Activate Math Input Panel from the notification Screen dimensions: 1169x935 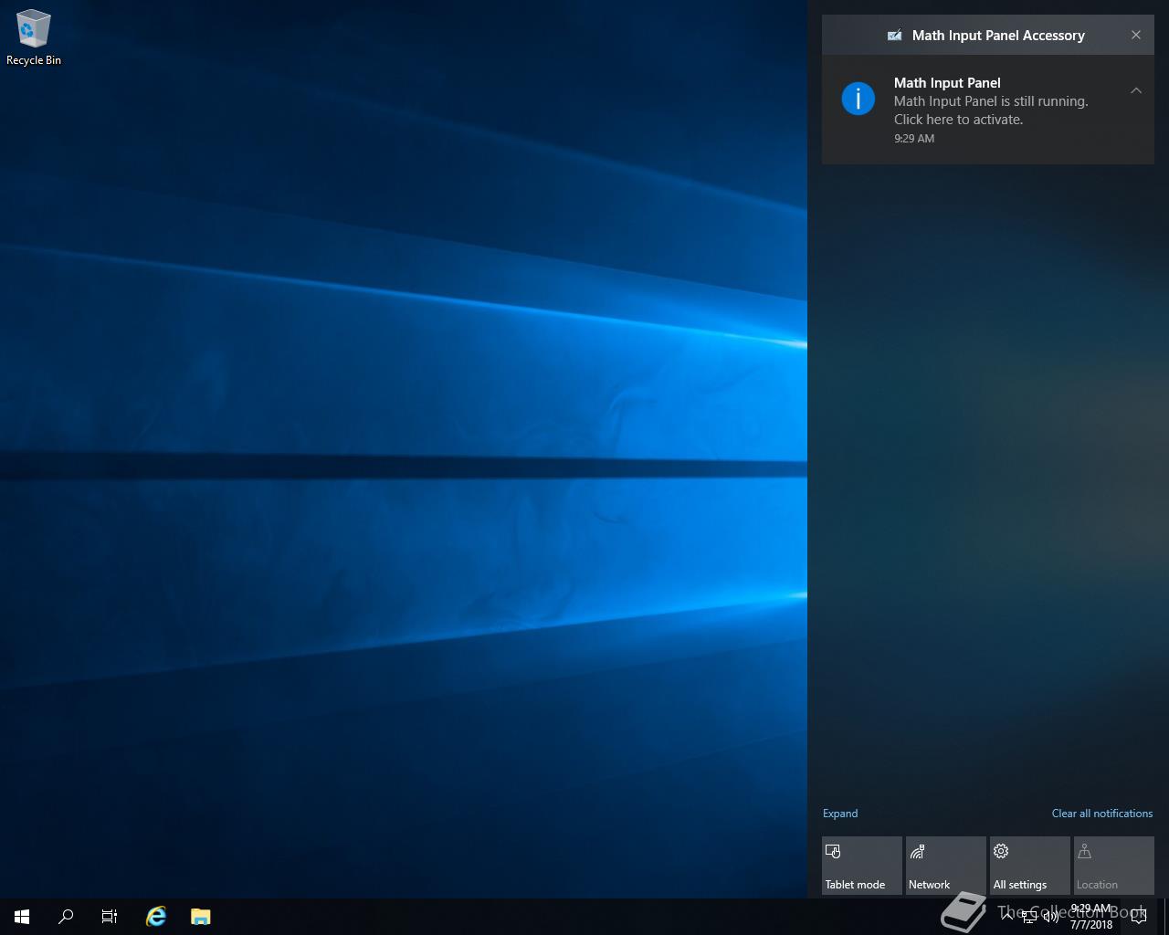(x=990, y=110)
